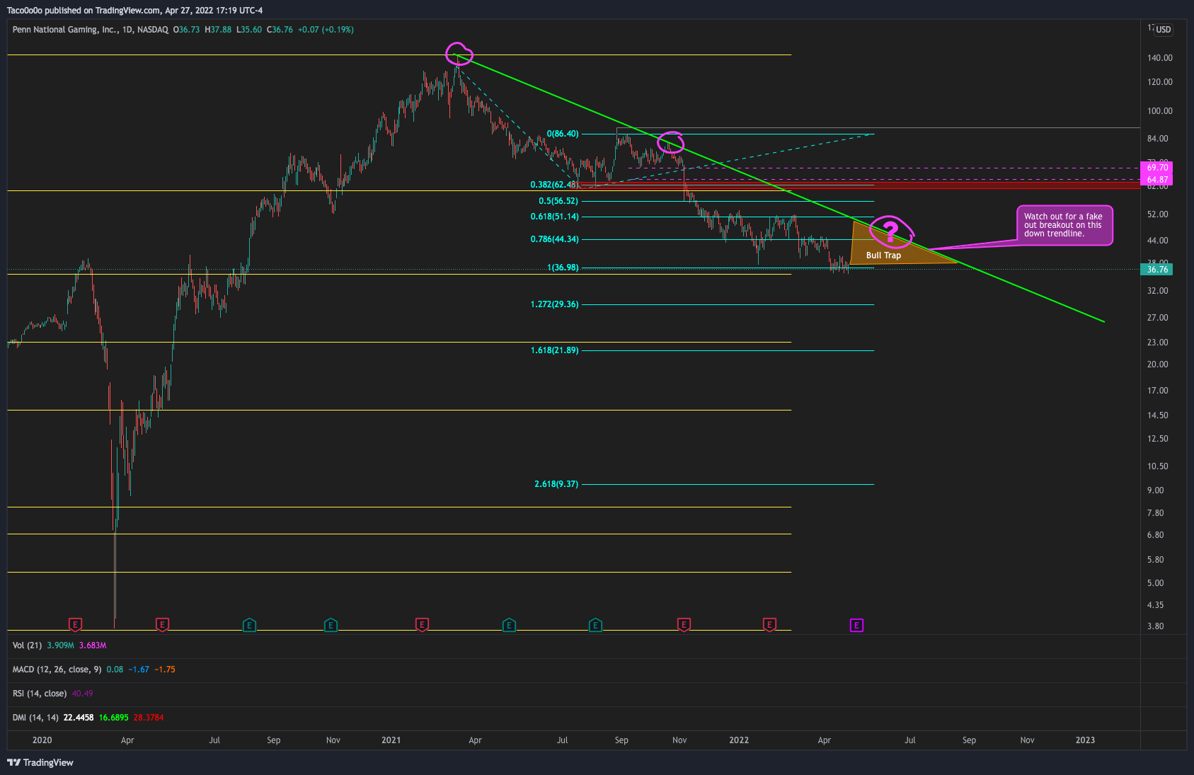Image resolution: width=1194 pixels, height=775 pixels.
Task: Click the 2020 label on the time axis
Action: click(x=42, y=740)
